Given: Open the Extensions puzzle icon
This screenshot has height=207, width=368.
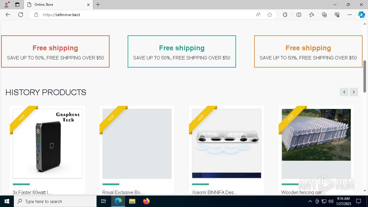Looking at the screenshot, I should tap(285, 15).
